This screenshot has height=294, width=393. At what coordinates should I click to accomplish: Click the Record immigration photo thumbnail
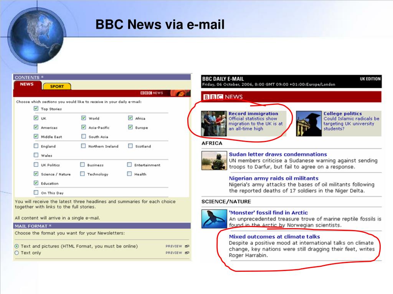(214, 124)
